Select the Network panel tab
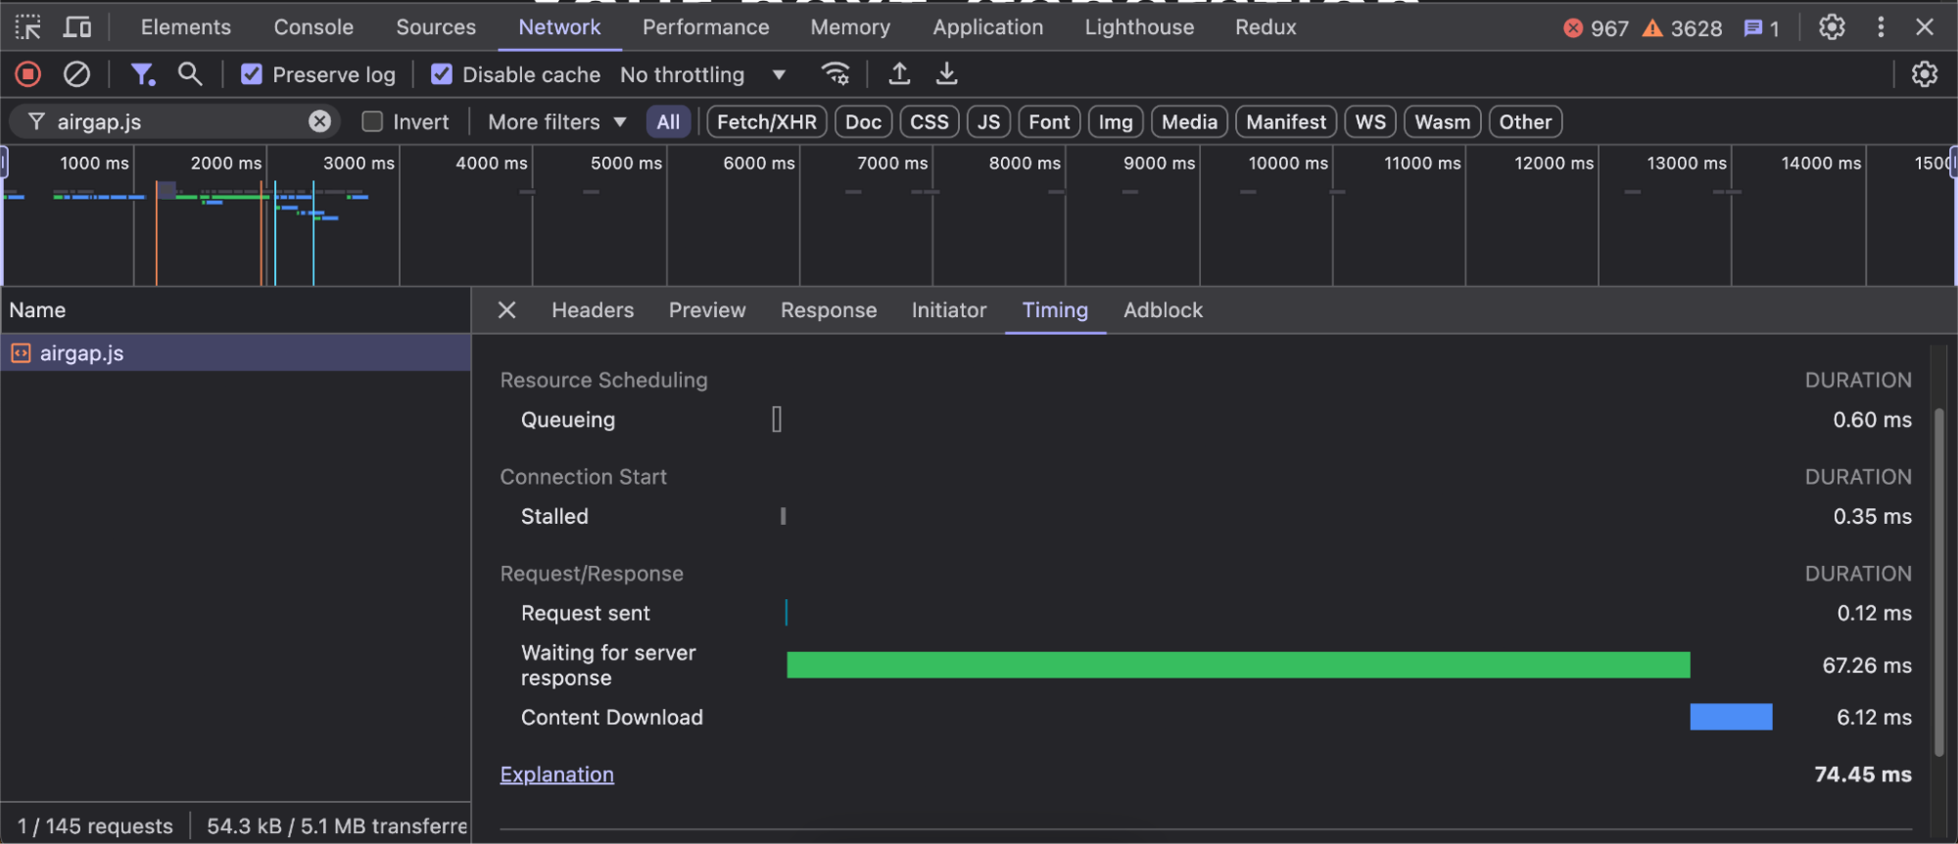The width and height of the screenshot is (1958, 844). click(x=559, y=26)
